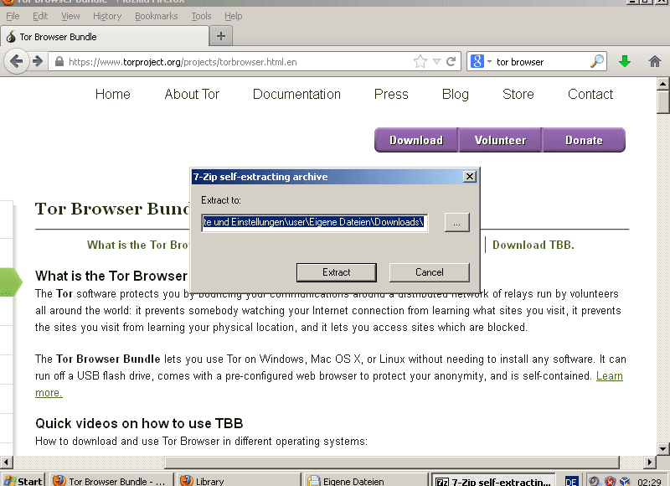Image resolution: width=670 pixels, height=486 pixels.
Task: Go to the Firefox home page icon
Action: (x=655, y=61)
